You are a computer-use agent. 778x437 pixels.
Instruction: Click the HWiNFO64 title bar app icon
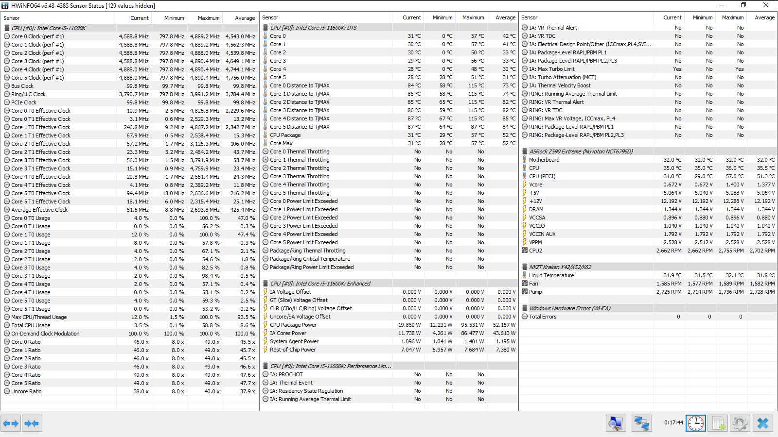point(5,5)
